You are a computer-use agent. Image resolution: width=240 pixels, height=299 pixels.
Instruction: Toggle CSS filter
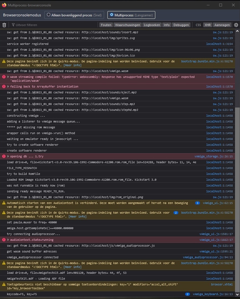198,25
